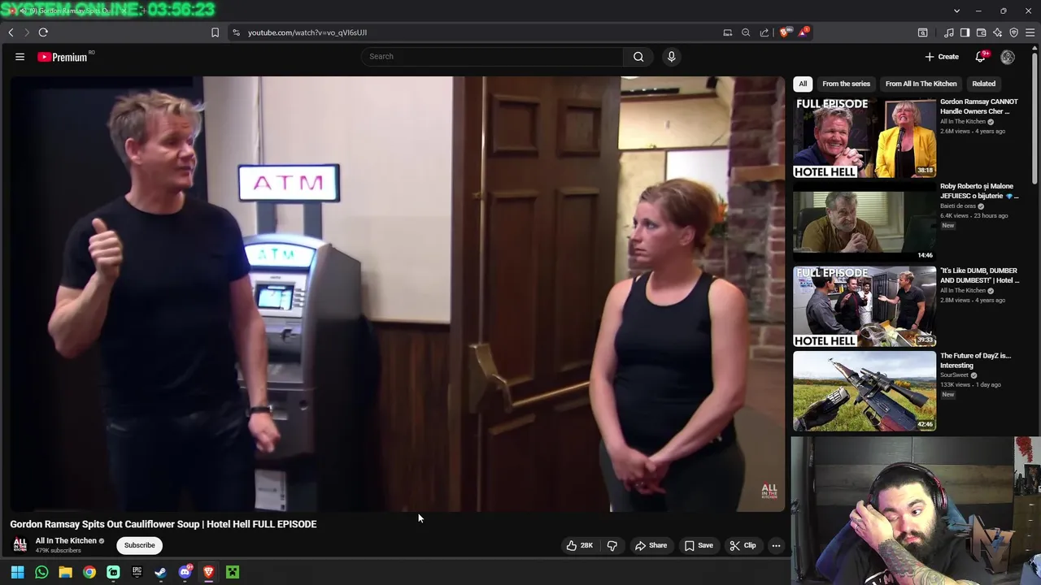
Task: Select the From the series chip
Action: 846,84
